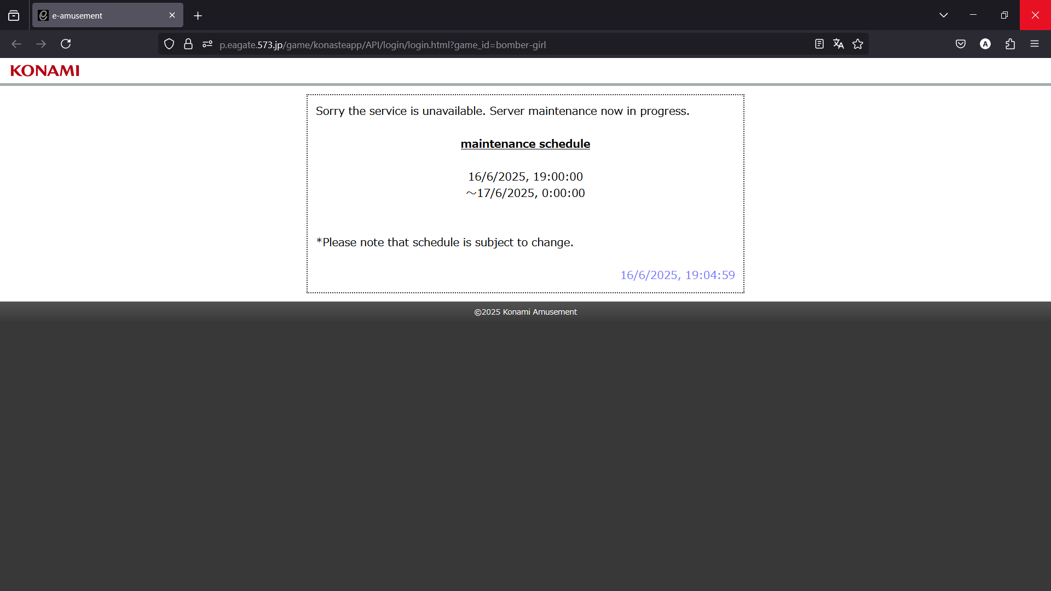This screenshot has width=1051, height=591.
Task: Close the browser window
Action: [x=1035, y=15]
